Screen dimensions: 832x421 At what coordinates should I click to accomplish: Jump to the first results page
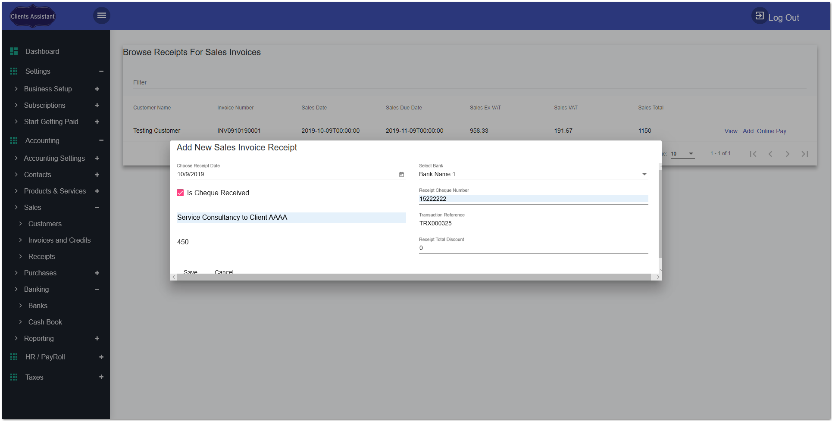click(x=753, y=154)
